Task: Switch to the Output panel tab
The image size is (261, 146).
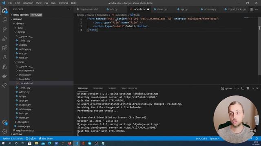Action: point(111,88)
